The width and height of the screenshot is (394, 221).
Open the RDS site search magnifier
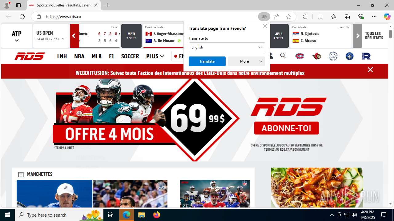tap(283, 56)
